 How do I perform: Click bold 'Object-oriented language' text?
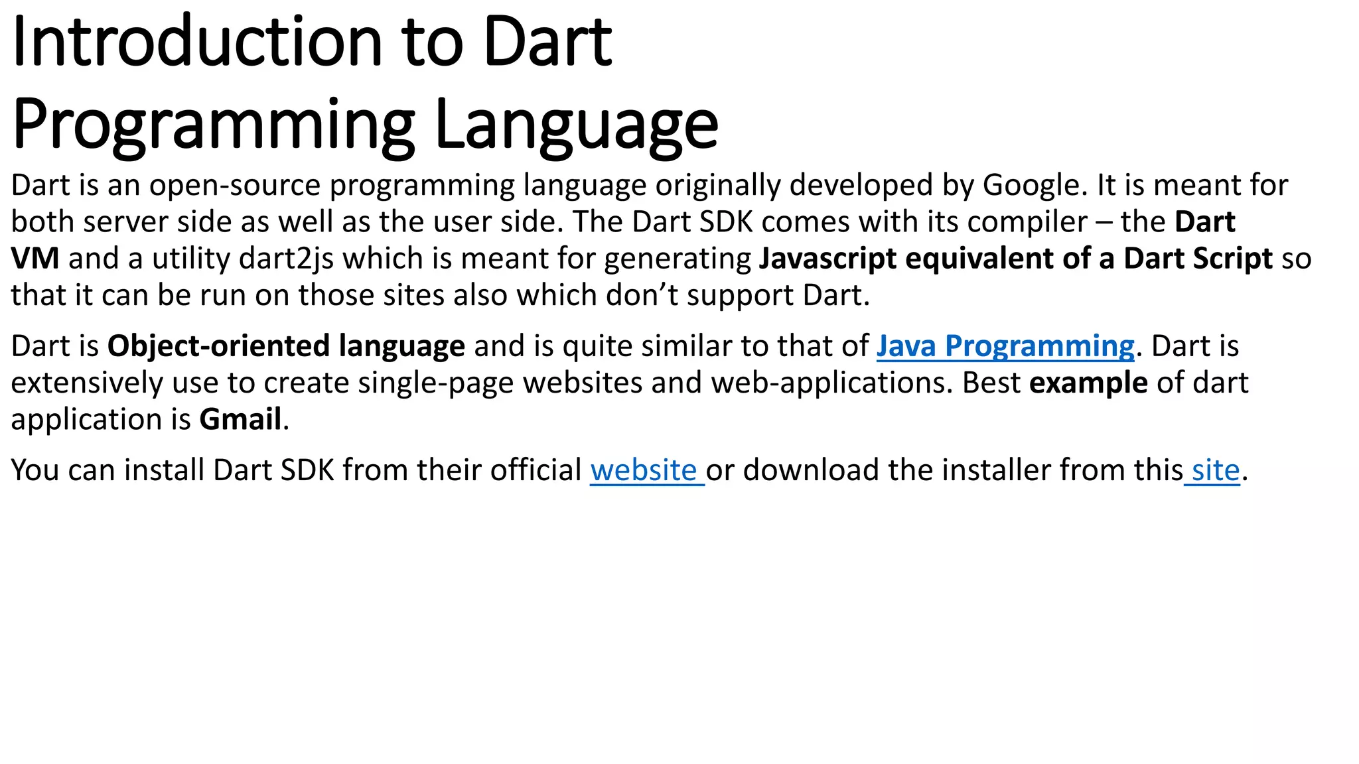[286, 346]
